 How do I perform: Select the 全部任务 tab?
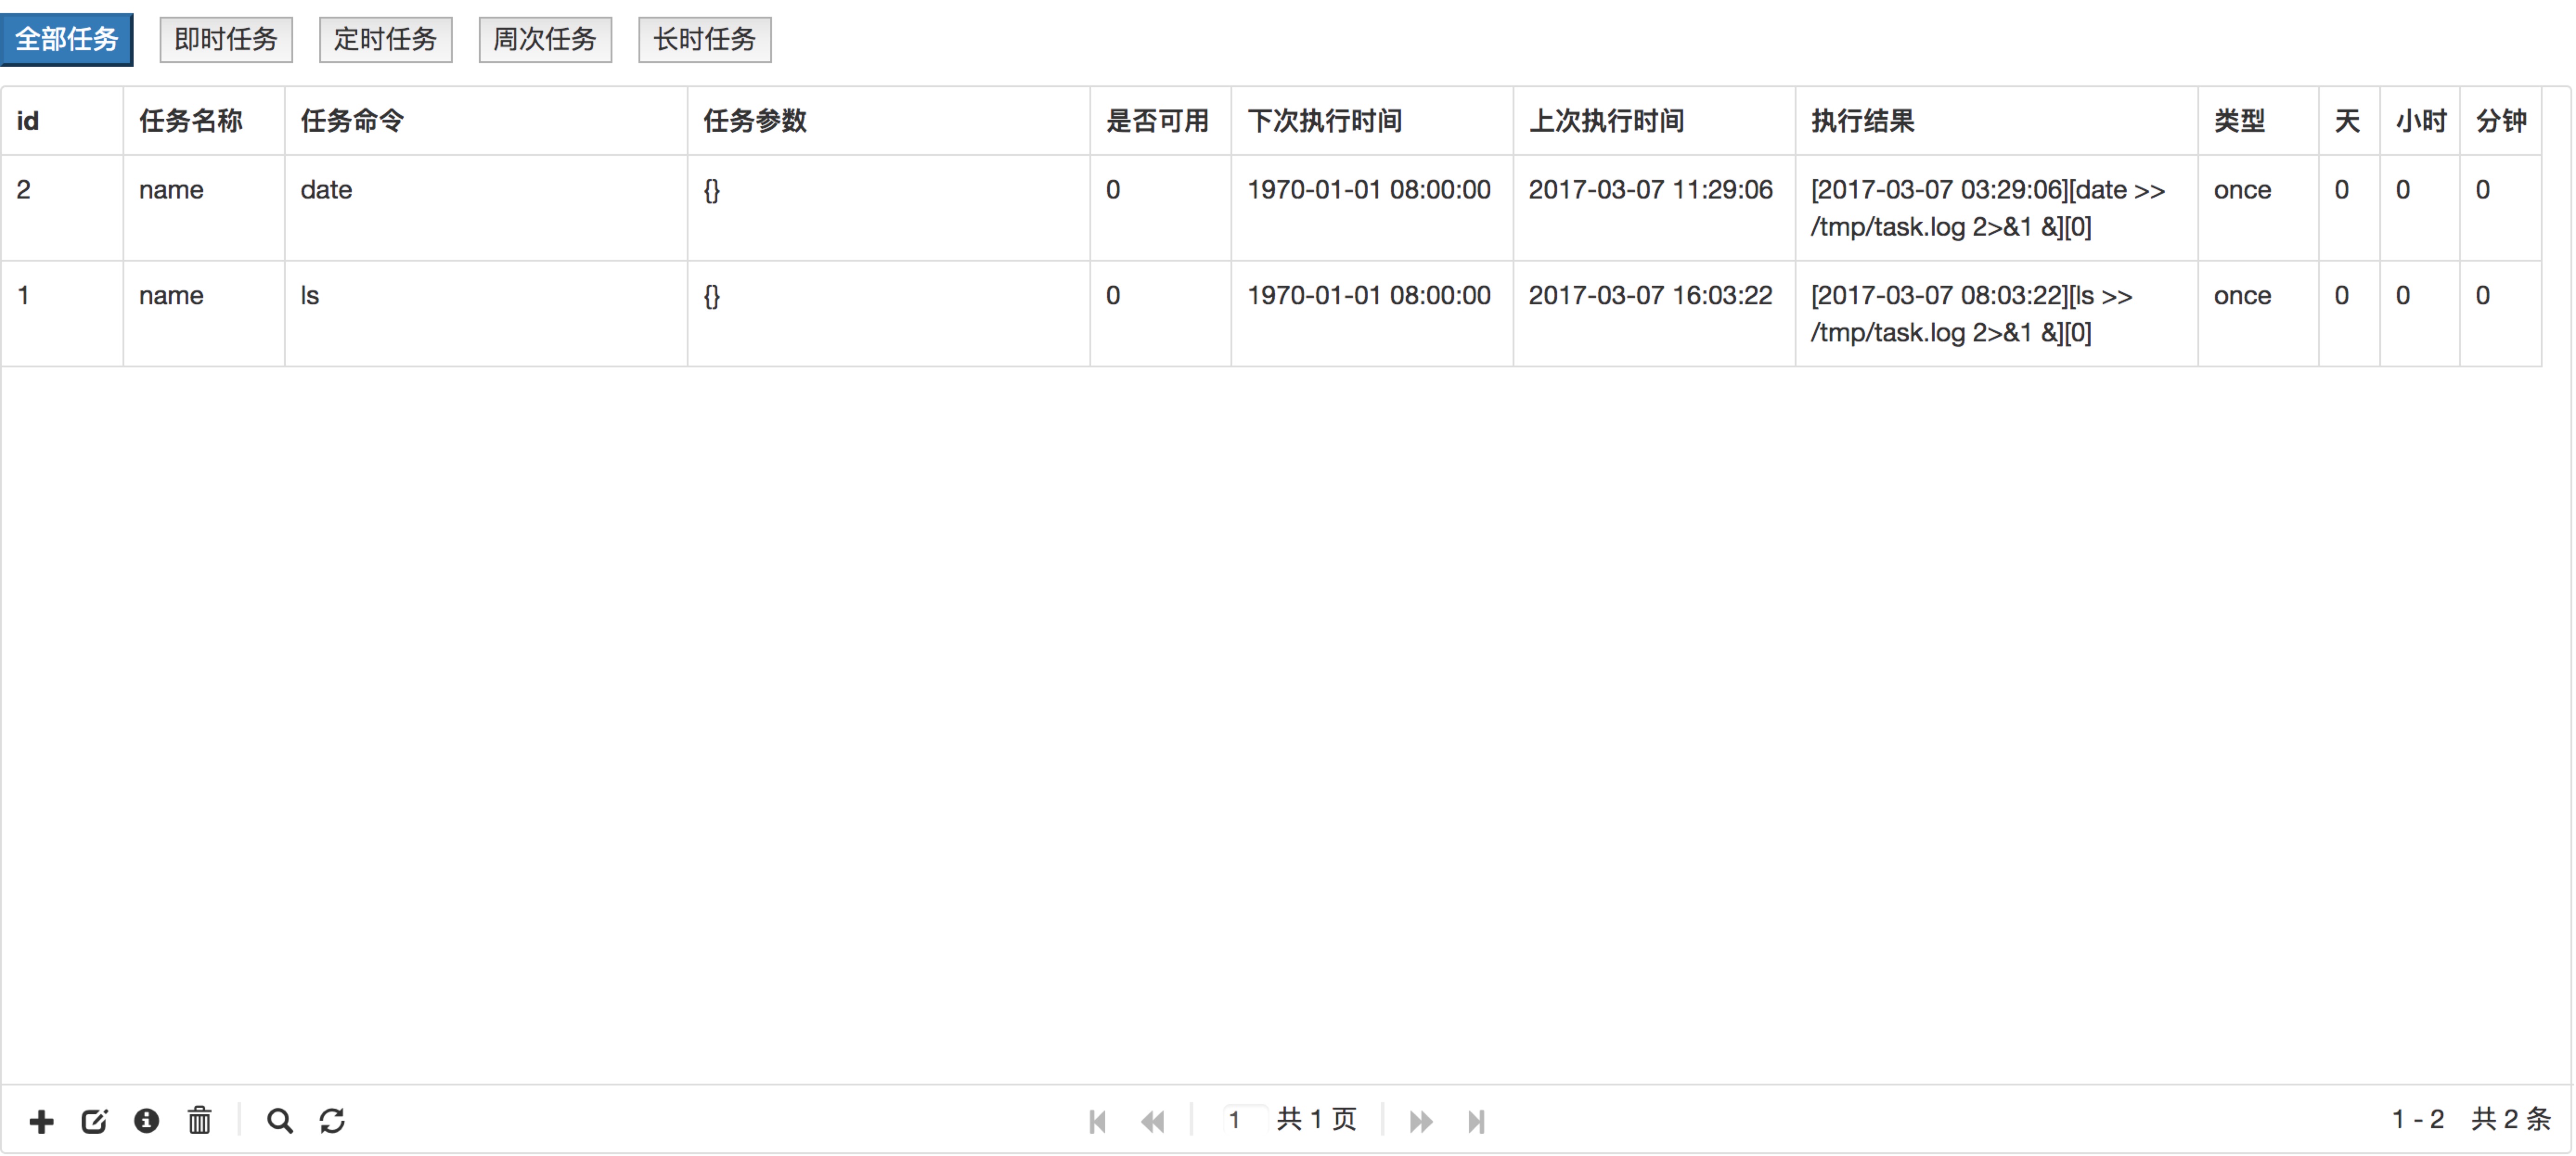[x=67, y=39]
